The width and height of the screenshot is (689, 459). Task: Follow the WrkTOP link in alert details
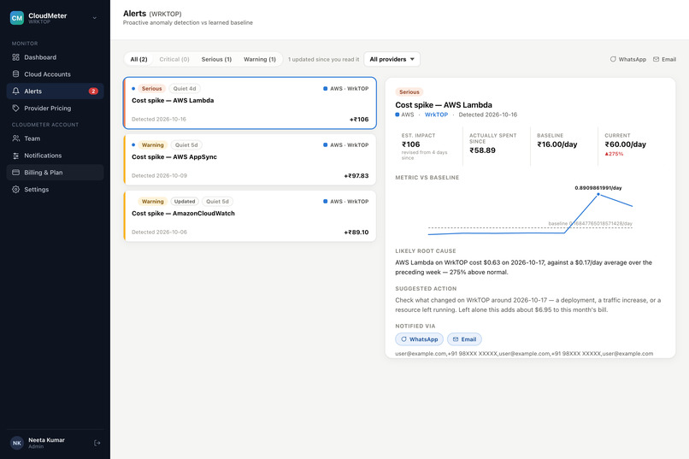pyautogui.click(x=436, y=115)
